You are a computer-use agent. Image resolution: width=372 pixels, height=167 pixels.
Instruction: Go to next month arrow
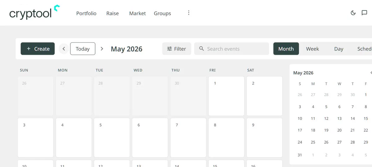pos(102,49)
